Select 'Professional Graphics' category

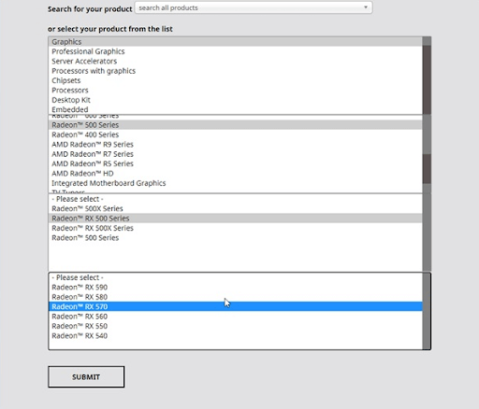(x=236, y=51)
